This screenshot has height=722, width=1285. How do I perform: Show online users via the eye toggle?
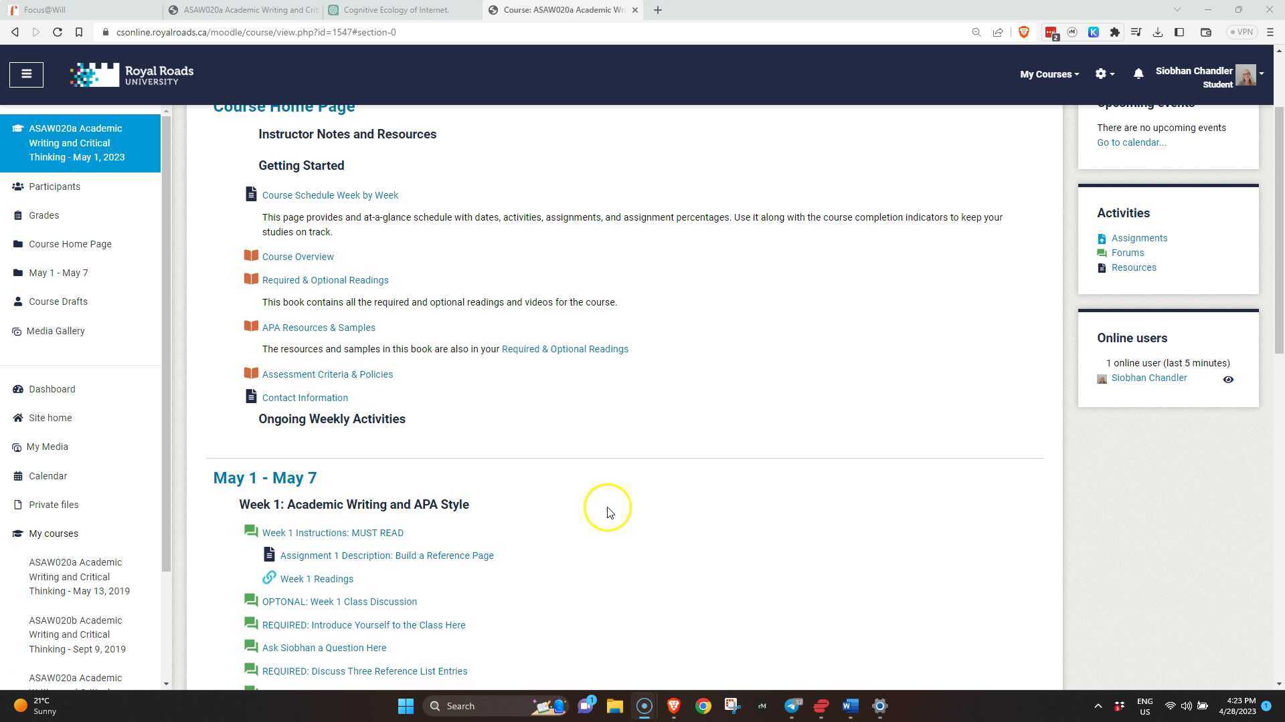[x=1228, y=379]
